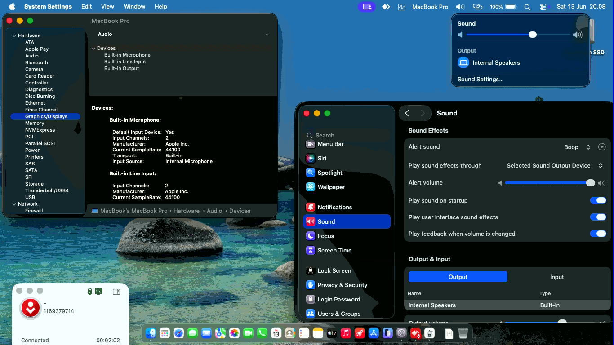Switch to the Input tab
Viewport: 614px width, 345px height.
pos(557,277)
